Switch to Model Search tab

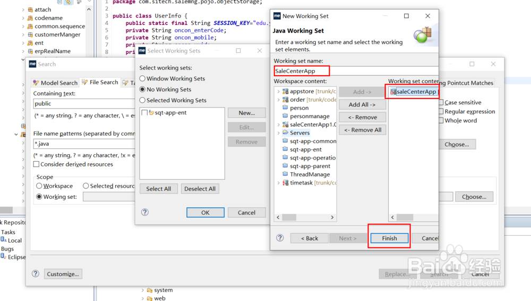click(x=55, y=83)
